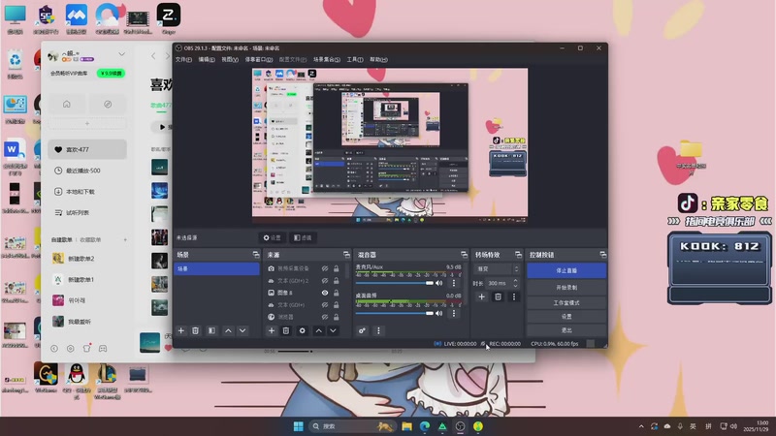Open mixer menu dots beside advanced audio icon
This screenshot has height=436, width=776.
pos(378,330)
